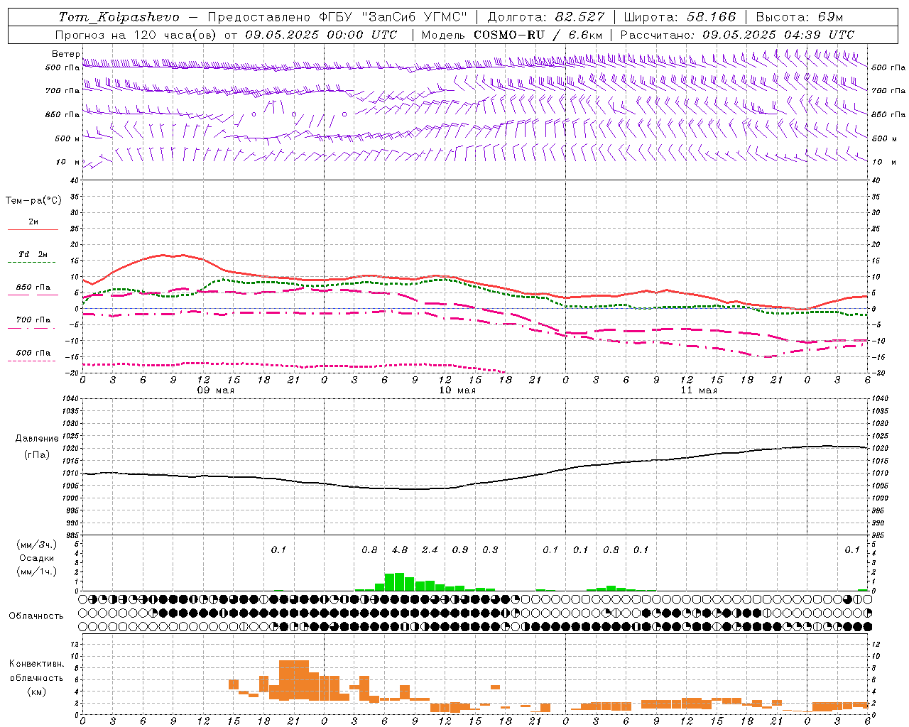Viewport: 909px width, 727px height.
Task: Click the 40 temperature axis tick on right
Action: click(x=876, y=180)
